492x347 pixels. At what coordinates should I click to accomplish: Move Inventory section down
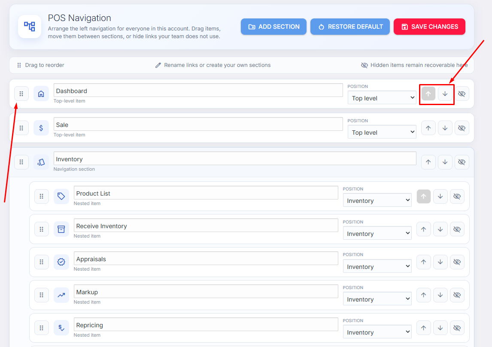445,162
